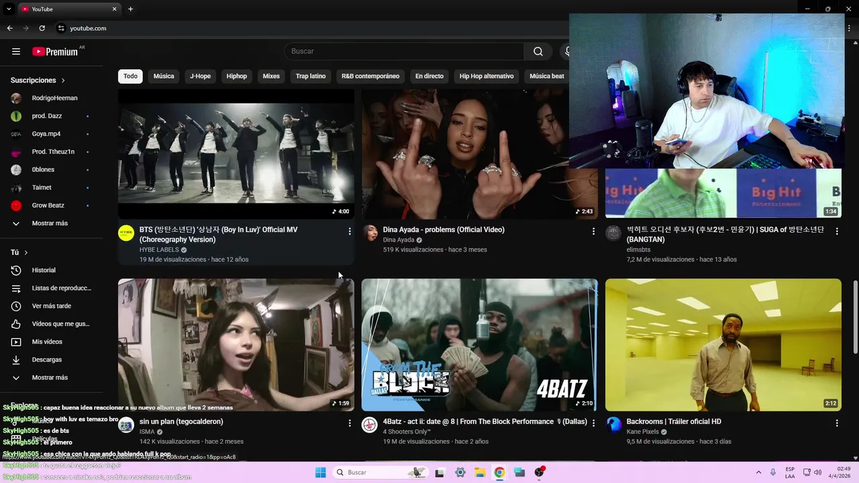
Task: Open options menu for BTS Boy In Luv
Action: tap(349, 231)
